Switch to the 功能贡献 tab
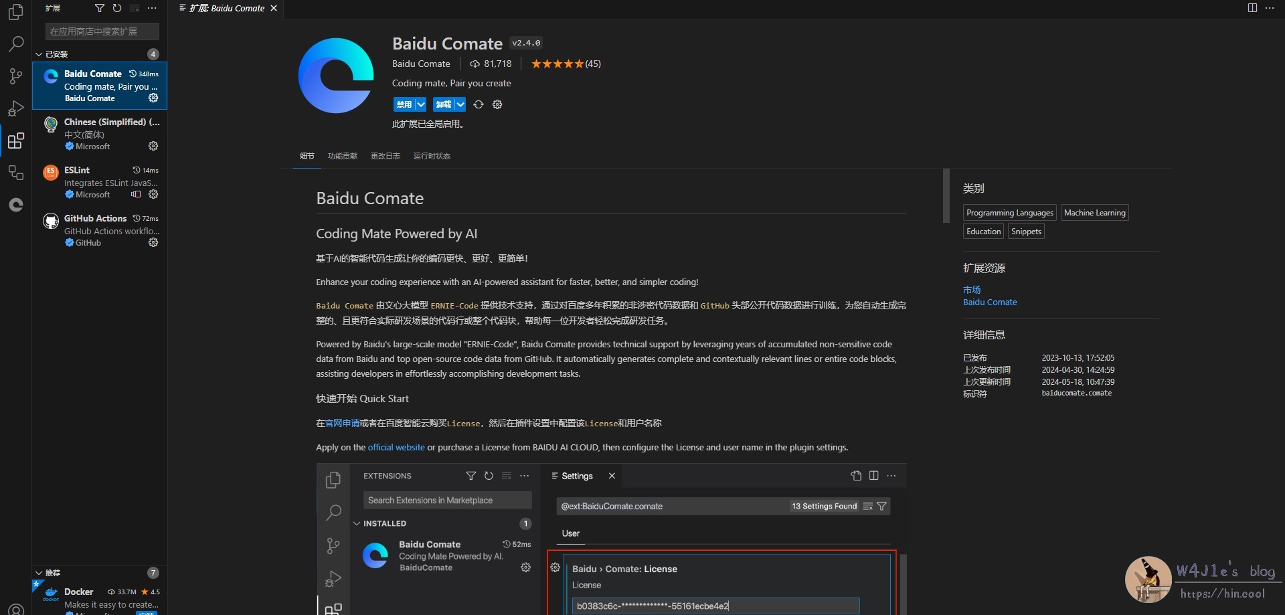The image size is (1285, 615). coord(342,155)
